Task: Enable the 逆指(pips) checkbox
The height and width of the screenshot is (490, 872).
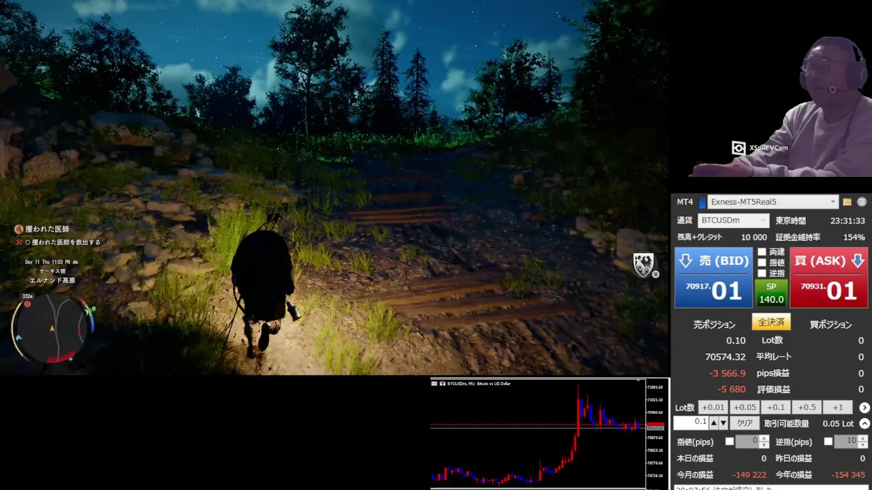Action: 828,442
